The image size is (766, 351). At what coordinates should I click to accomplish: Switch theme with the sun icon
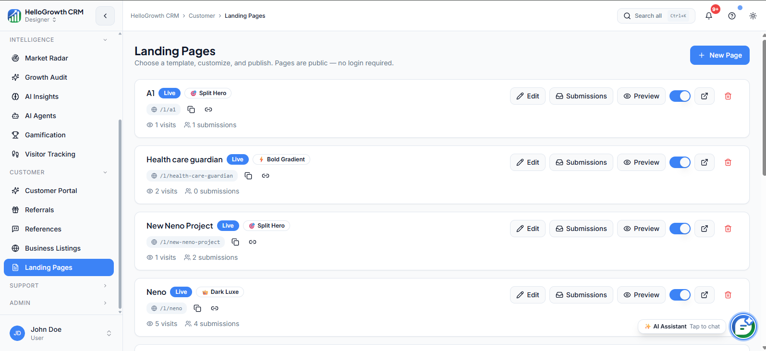coord(753,16)
